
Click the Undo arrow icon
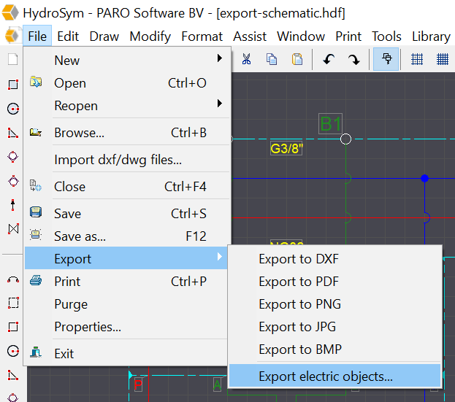[329, 59]
